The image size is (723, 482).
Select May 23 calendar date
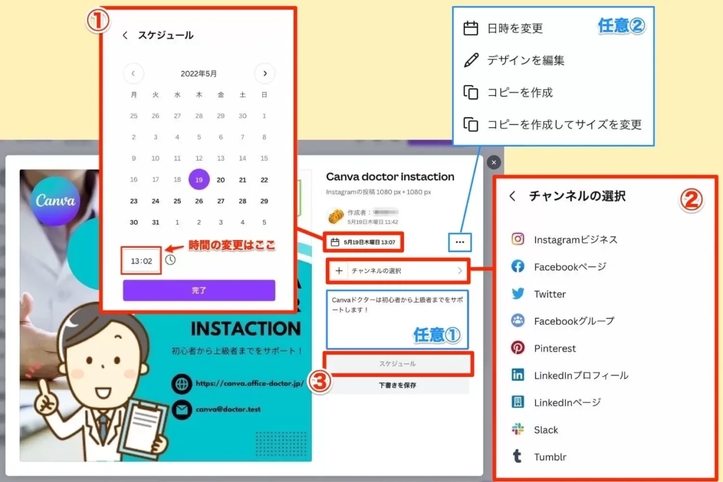tap(133, 201)
